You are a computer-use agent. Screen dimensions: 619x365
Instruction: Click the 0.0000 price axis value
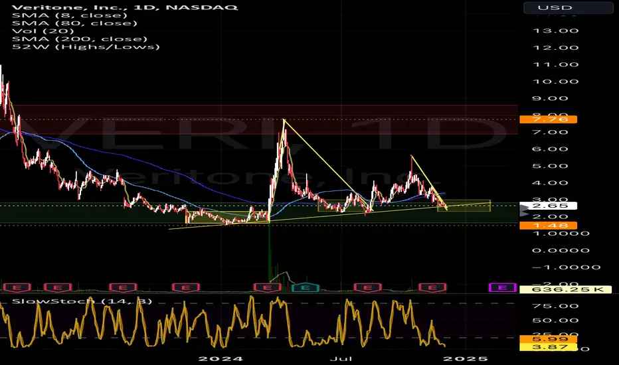561,251
